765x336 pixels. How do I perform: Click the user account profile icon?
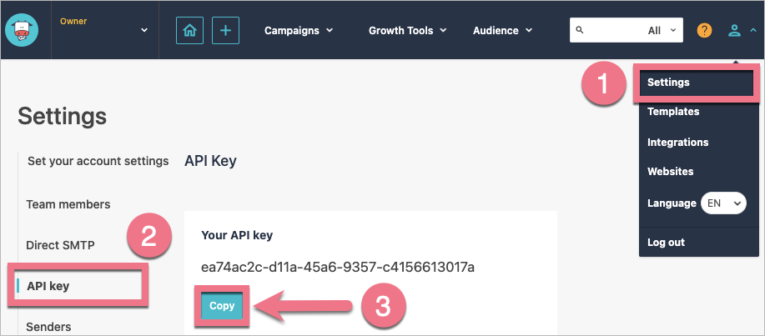tap(734, 31)
